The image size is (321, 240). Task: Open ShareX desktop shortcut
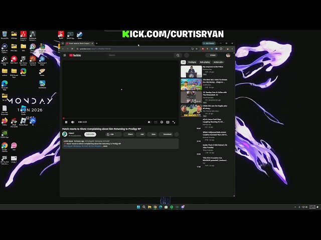24,72
